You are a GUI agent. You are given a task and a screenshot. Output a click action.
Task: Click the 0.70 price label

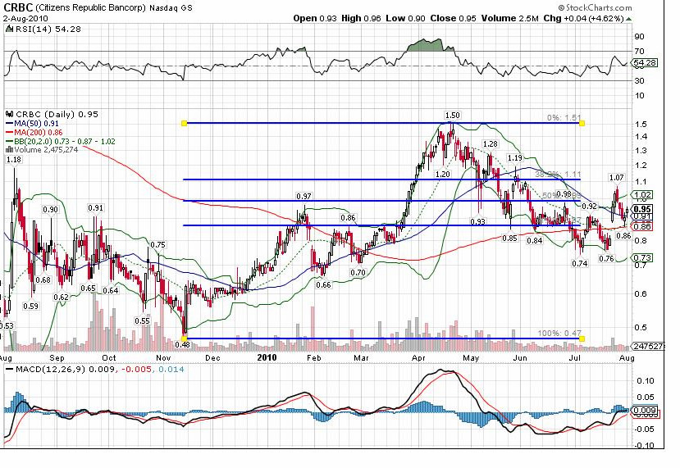click(x=358, y=273)
